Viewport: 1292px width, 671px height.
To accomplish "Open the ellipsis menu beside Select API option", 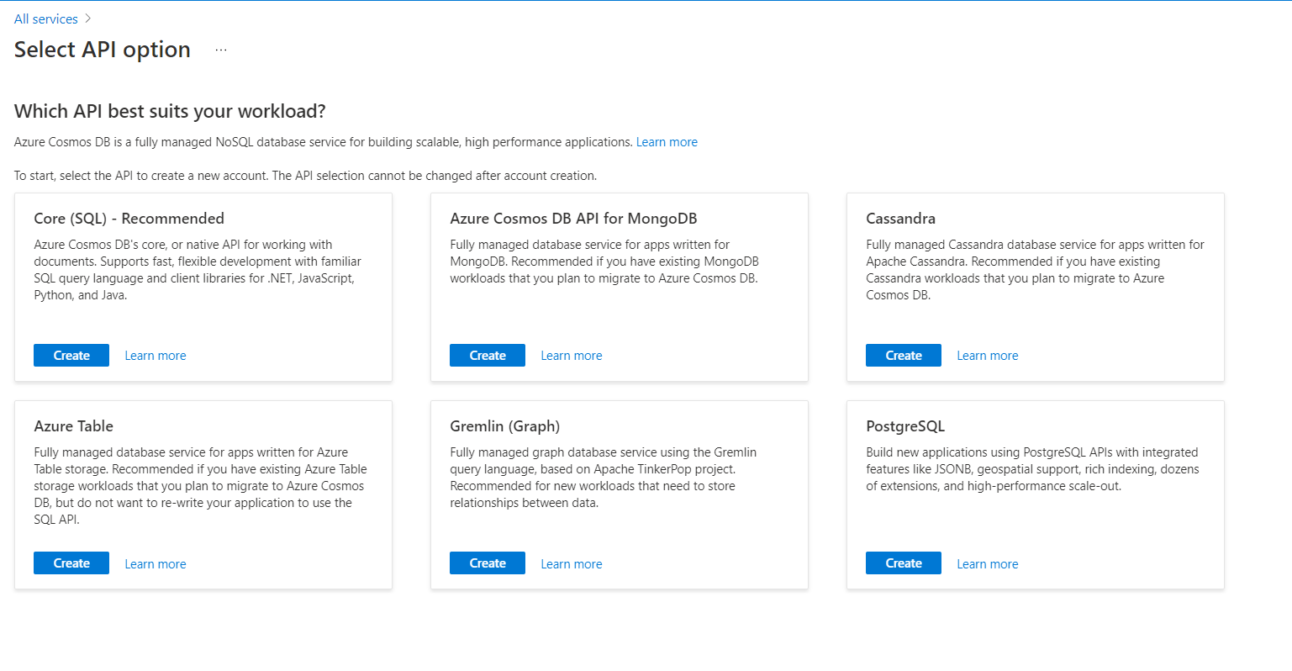I will tap(221, 50).
